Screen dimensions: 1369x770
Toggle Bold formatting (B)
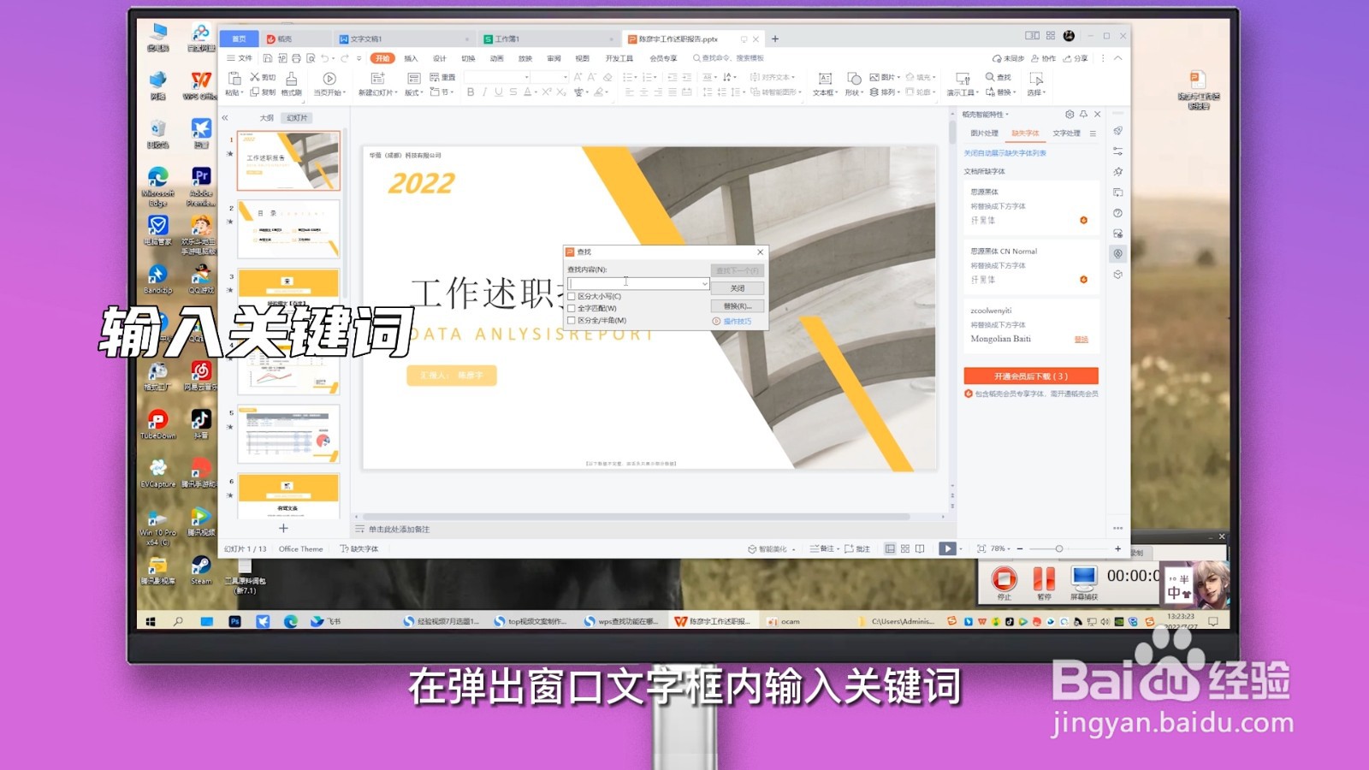pyautogui.click(x=471, y=92)
